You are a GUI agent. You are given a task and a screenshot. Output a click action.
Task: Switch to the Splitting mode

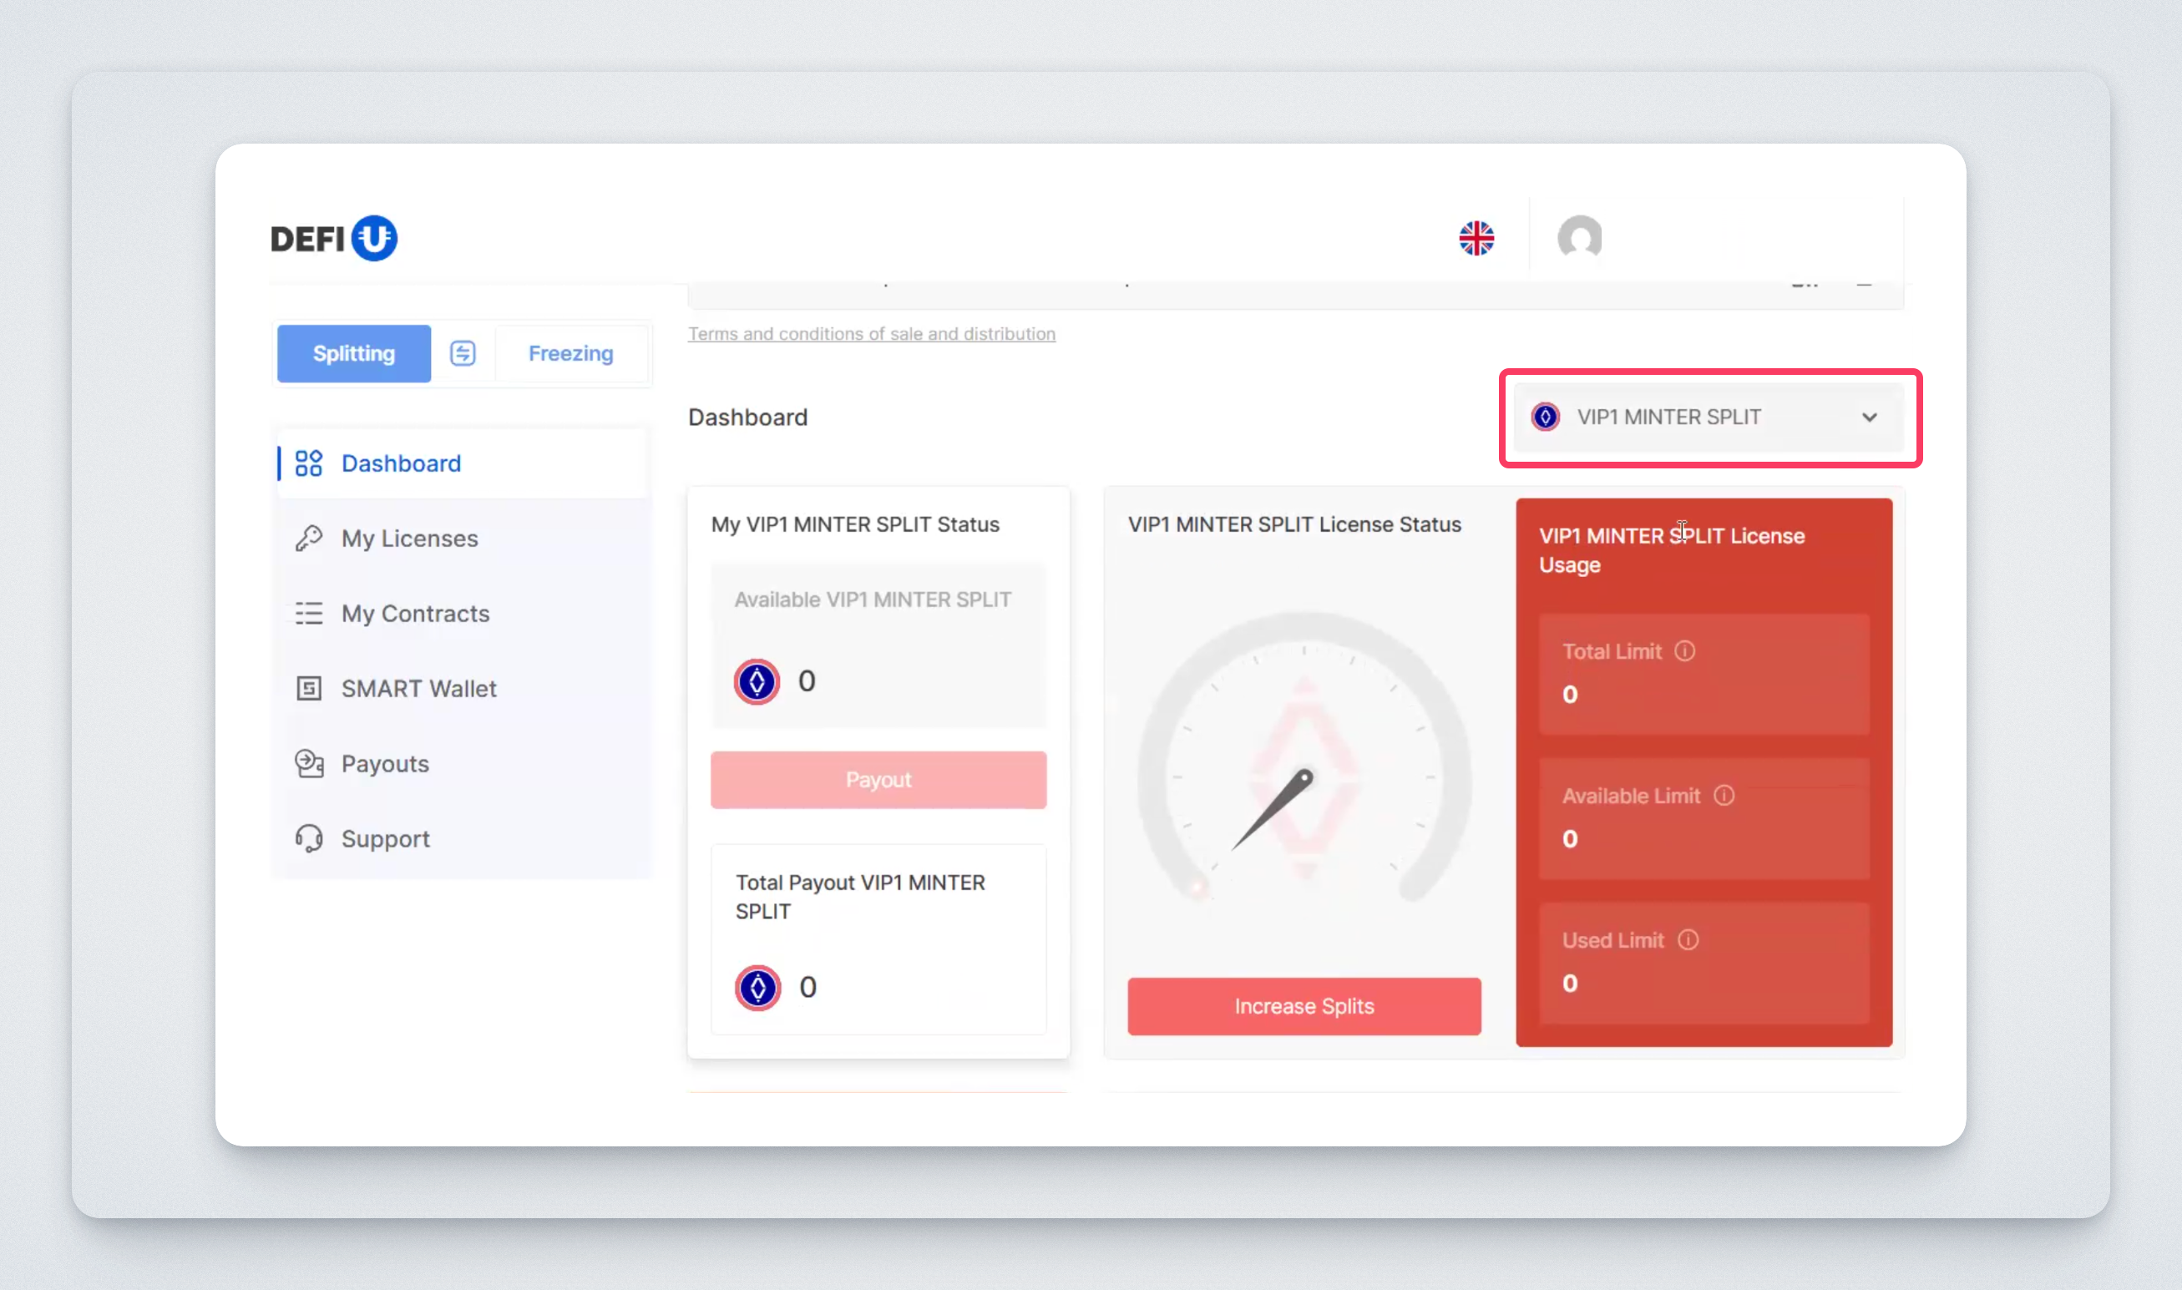(354, 353)
